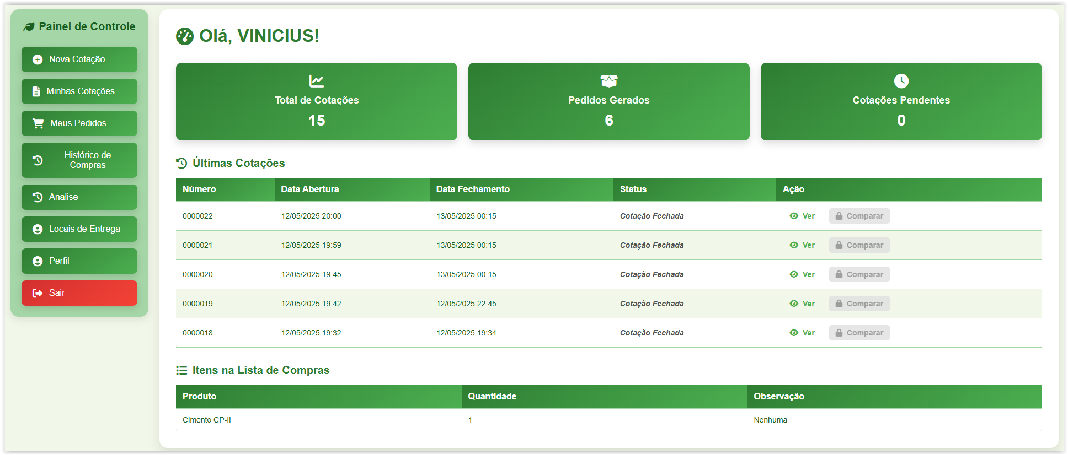Click Comparar label for quotation 0000020
The width and height of the screenshot is (1068, 455).
click(865, 275)
